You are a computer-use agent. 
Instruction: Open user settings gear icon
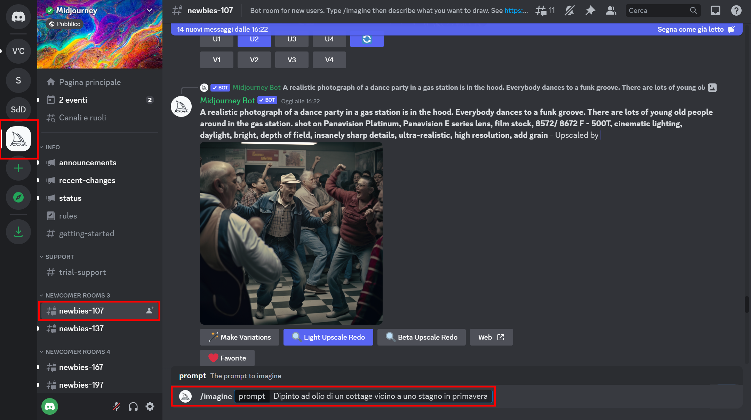coord(150,406)
